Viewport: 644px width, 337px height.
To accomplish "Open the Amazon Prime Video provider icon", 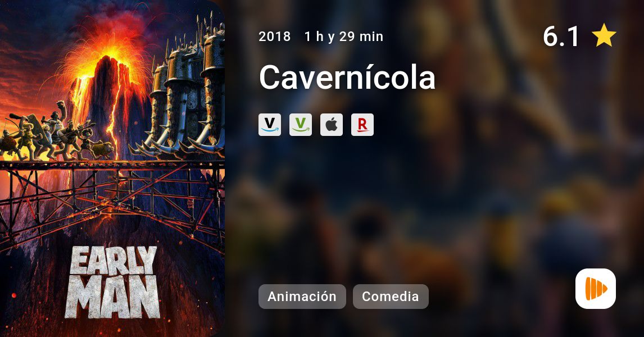I will pyautogui.click(x=270, y=125).
